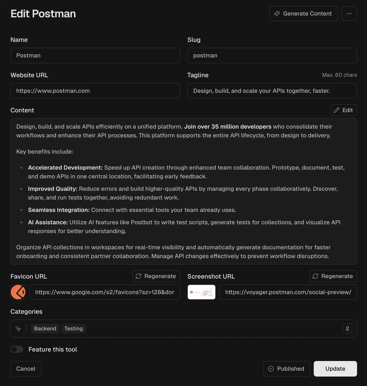Toggle the Testing category chip

(x=73, y=328)
